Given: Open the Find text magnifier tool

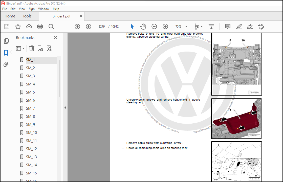Looking at the screenshot, I should 51,27.
